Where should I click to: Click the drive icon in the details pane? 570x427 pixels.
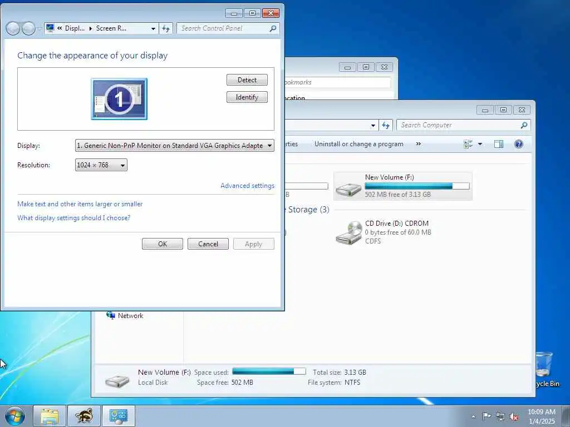pos(117,380)
